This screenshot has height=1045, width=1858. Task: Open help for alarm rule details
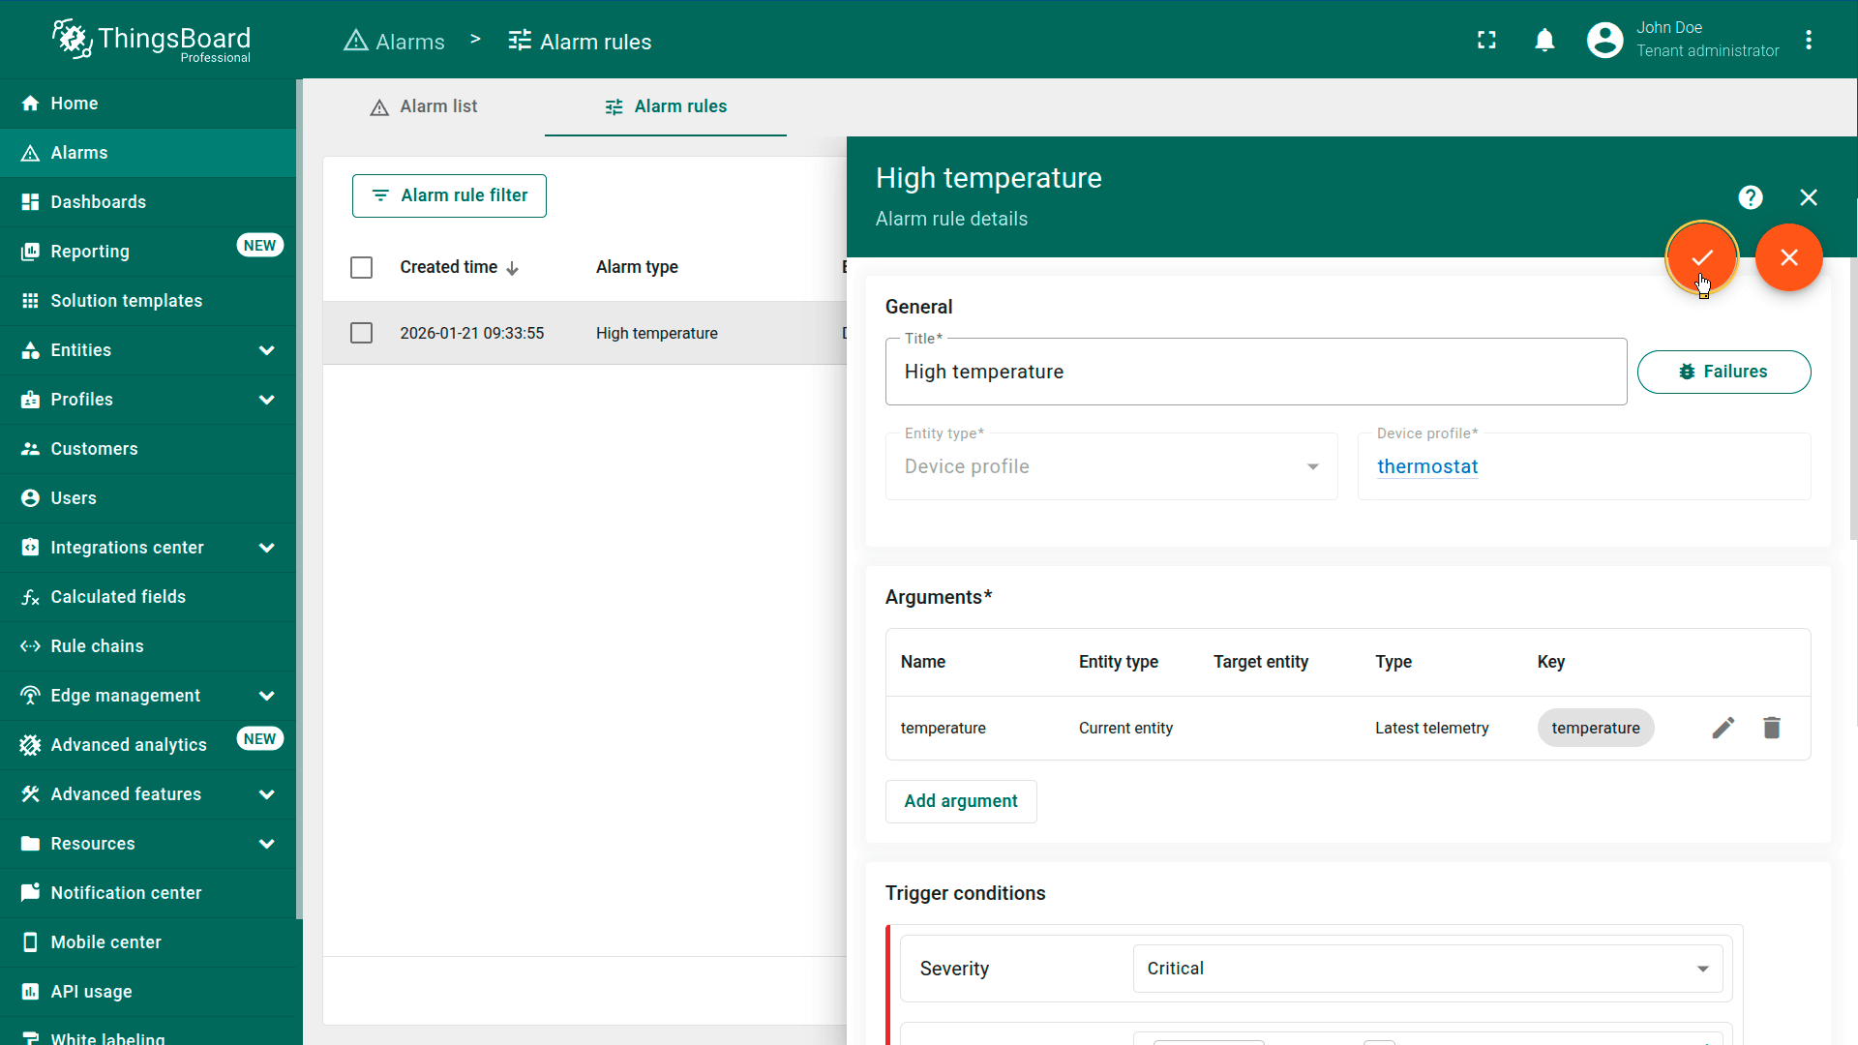click(x=1750, y=197)
